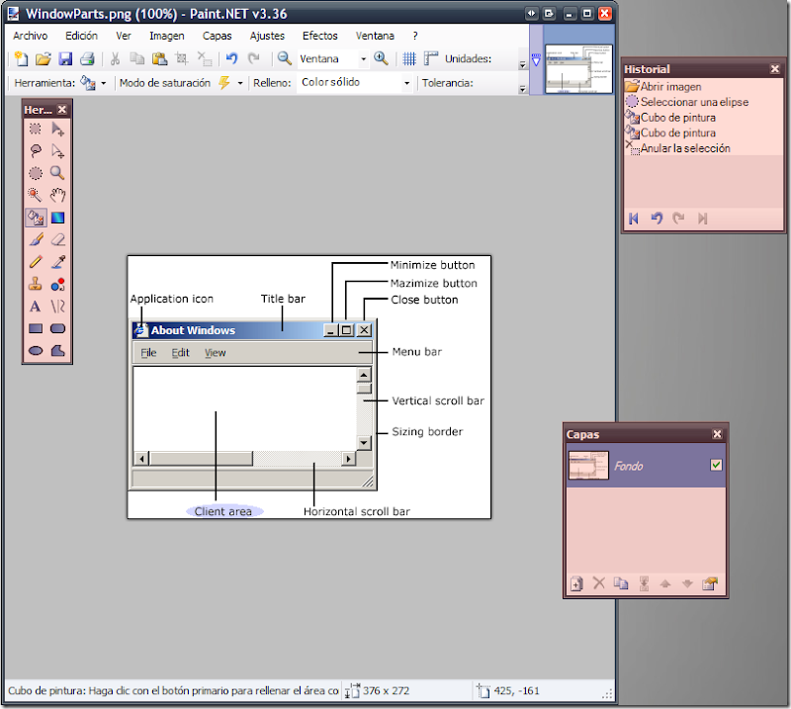This screenshot has height=709, width=791.
Task: Select the Paint Bucket tool in Tools panel
Action: tap(36, 218)
